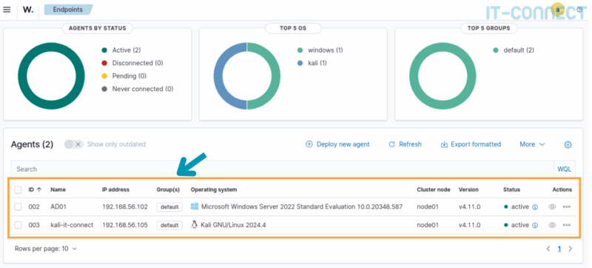Toggle Active (2) status legend entry
Viewport: 592px width, 268px height.
pyautogui.click(x=121, y=50)
